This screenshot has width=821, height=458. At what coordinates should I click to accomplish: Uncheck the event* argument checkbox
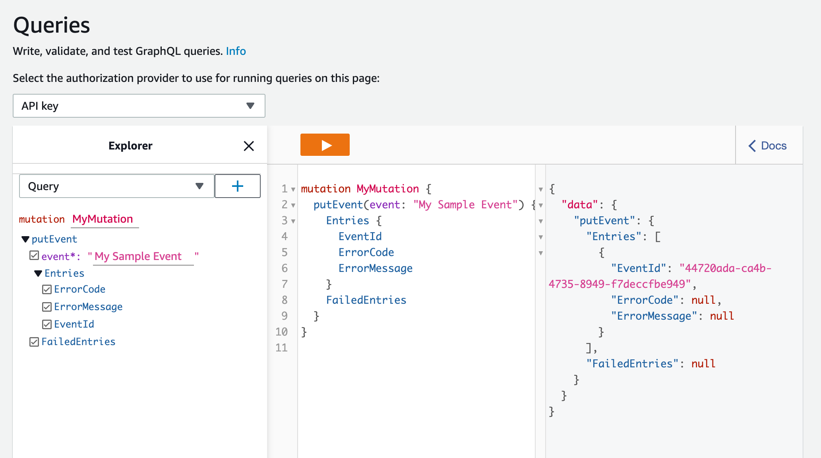(34, 256)
